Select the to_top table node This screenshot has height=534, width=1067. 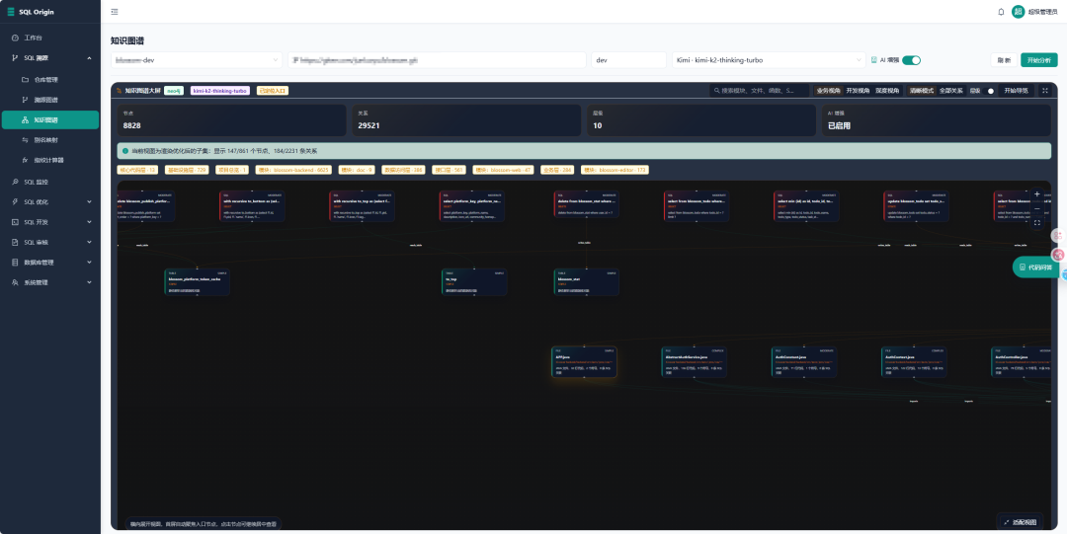pyautogui.click(x=474, y=282)
